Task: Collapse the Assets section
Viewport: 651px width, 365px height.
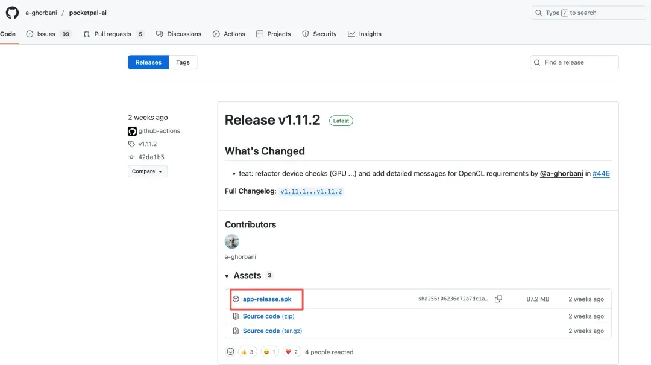Action: [x=227, y=276]
